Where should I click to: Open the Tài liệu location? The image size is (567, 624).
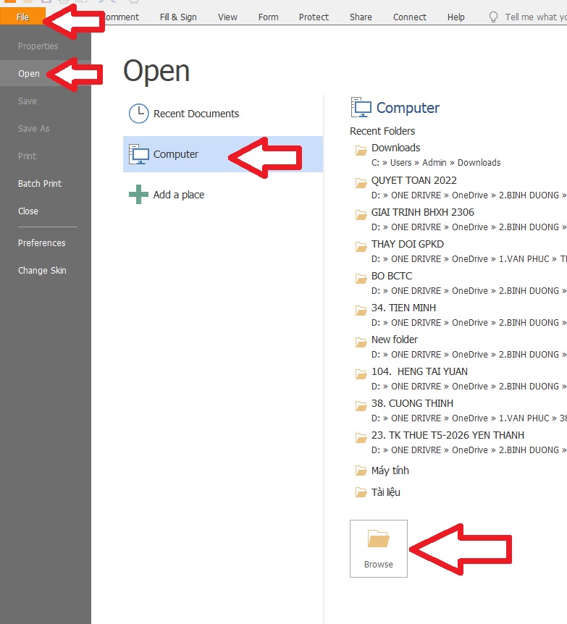click(x=385, y=492)
